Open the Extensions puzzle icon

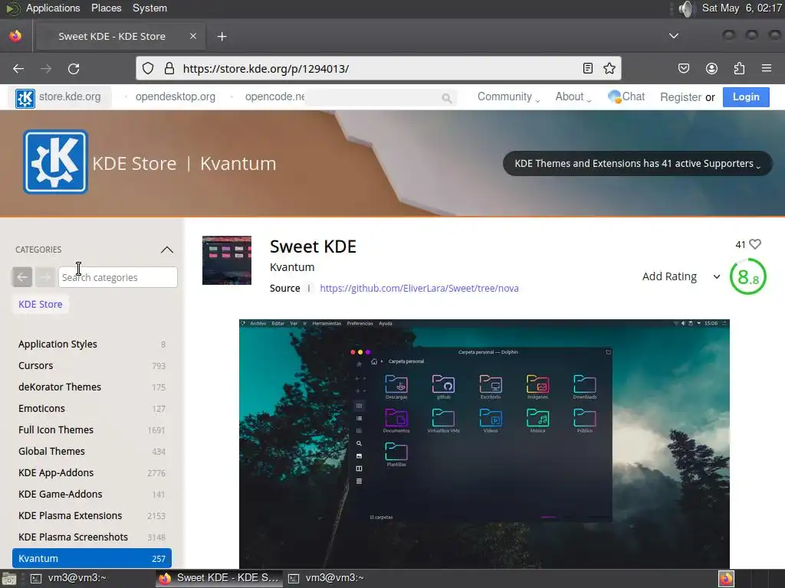[739, 68]
